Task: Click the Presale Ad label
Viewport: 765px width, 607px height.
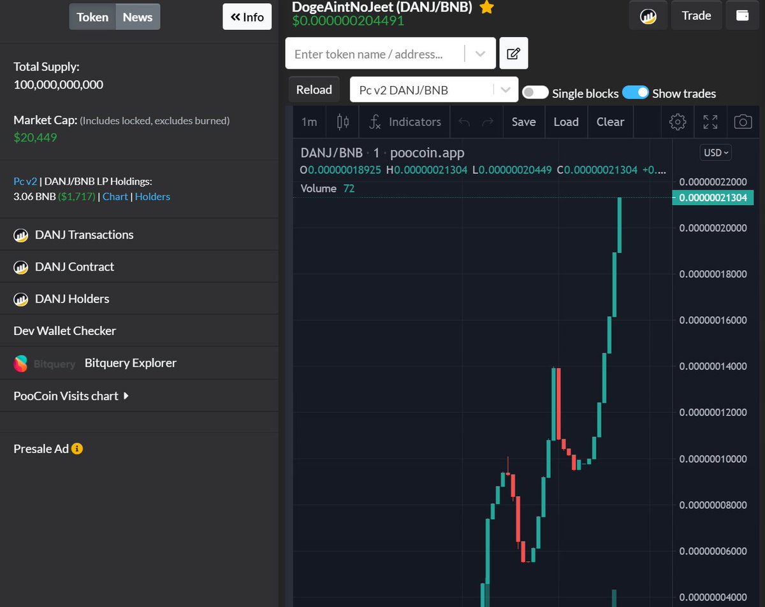Action: pos(41,449)
